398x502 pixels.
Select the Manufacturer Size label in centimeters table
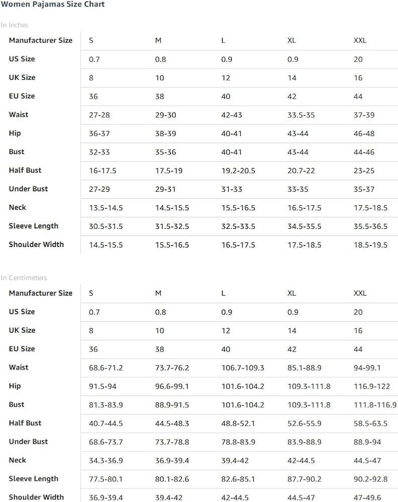click(41, 293)
